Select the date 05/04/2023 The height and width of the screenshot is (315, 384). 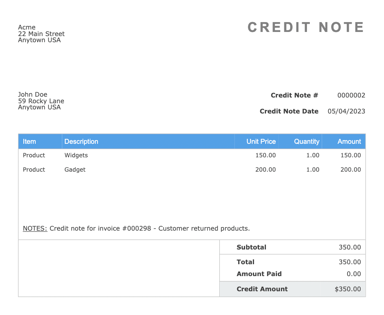tap(346, 111)
